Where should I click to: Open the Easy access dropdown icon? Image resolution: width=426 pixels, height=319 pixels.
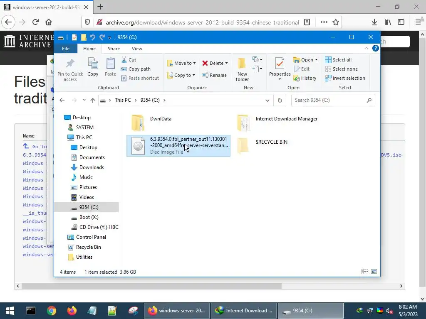tap(257, 69)
